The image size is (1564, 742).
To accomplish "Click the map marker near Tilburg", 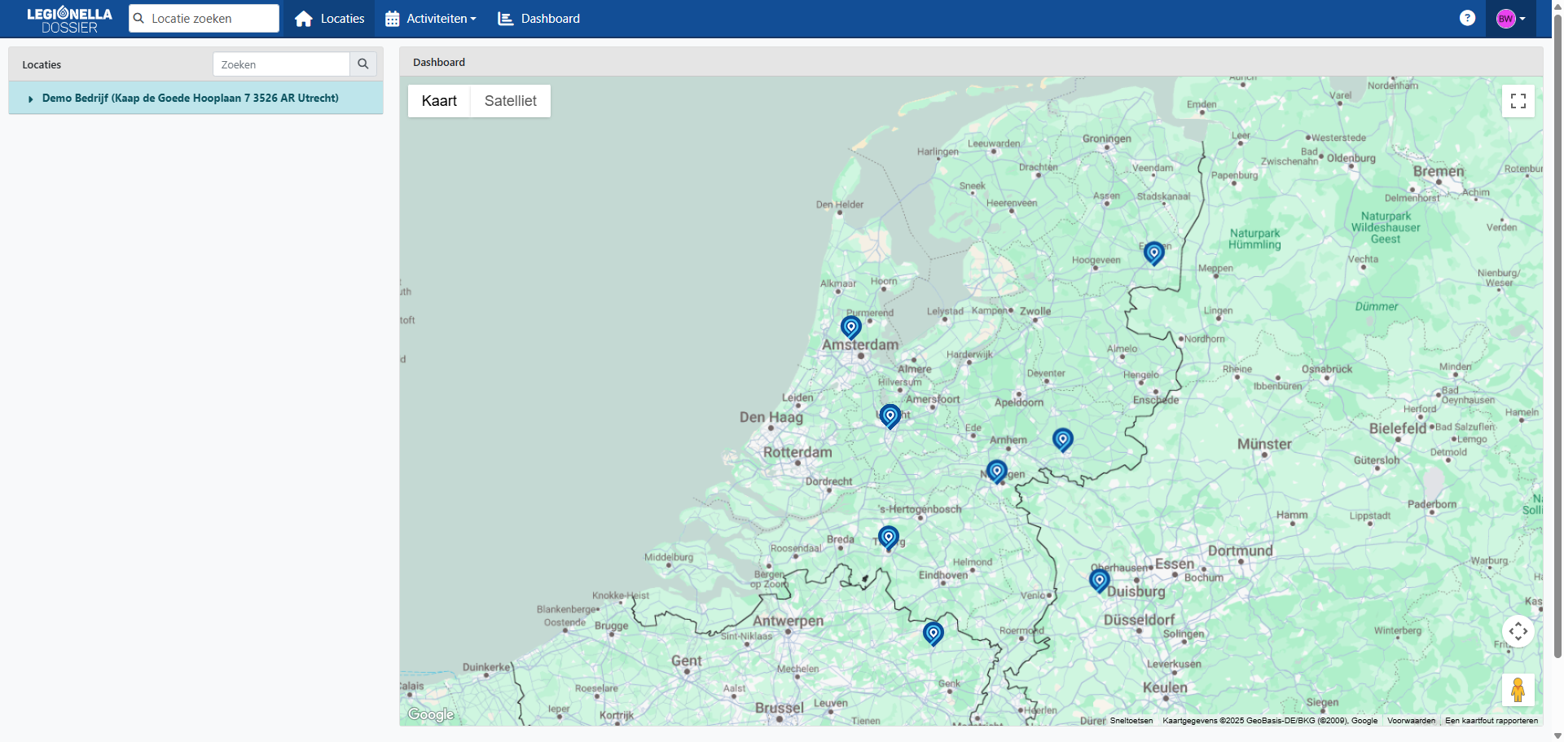I will coord(888,537).
